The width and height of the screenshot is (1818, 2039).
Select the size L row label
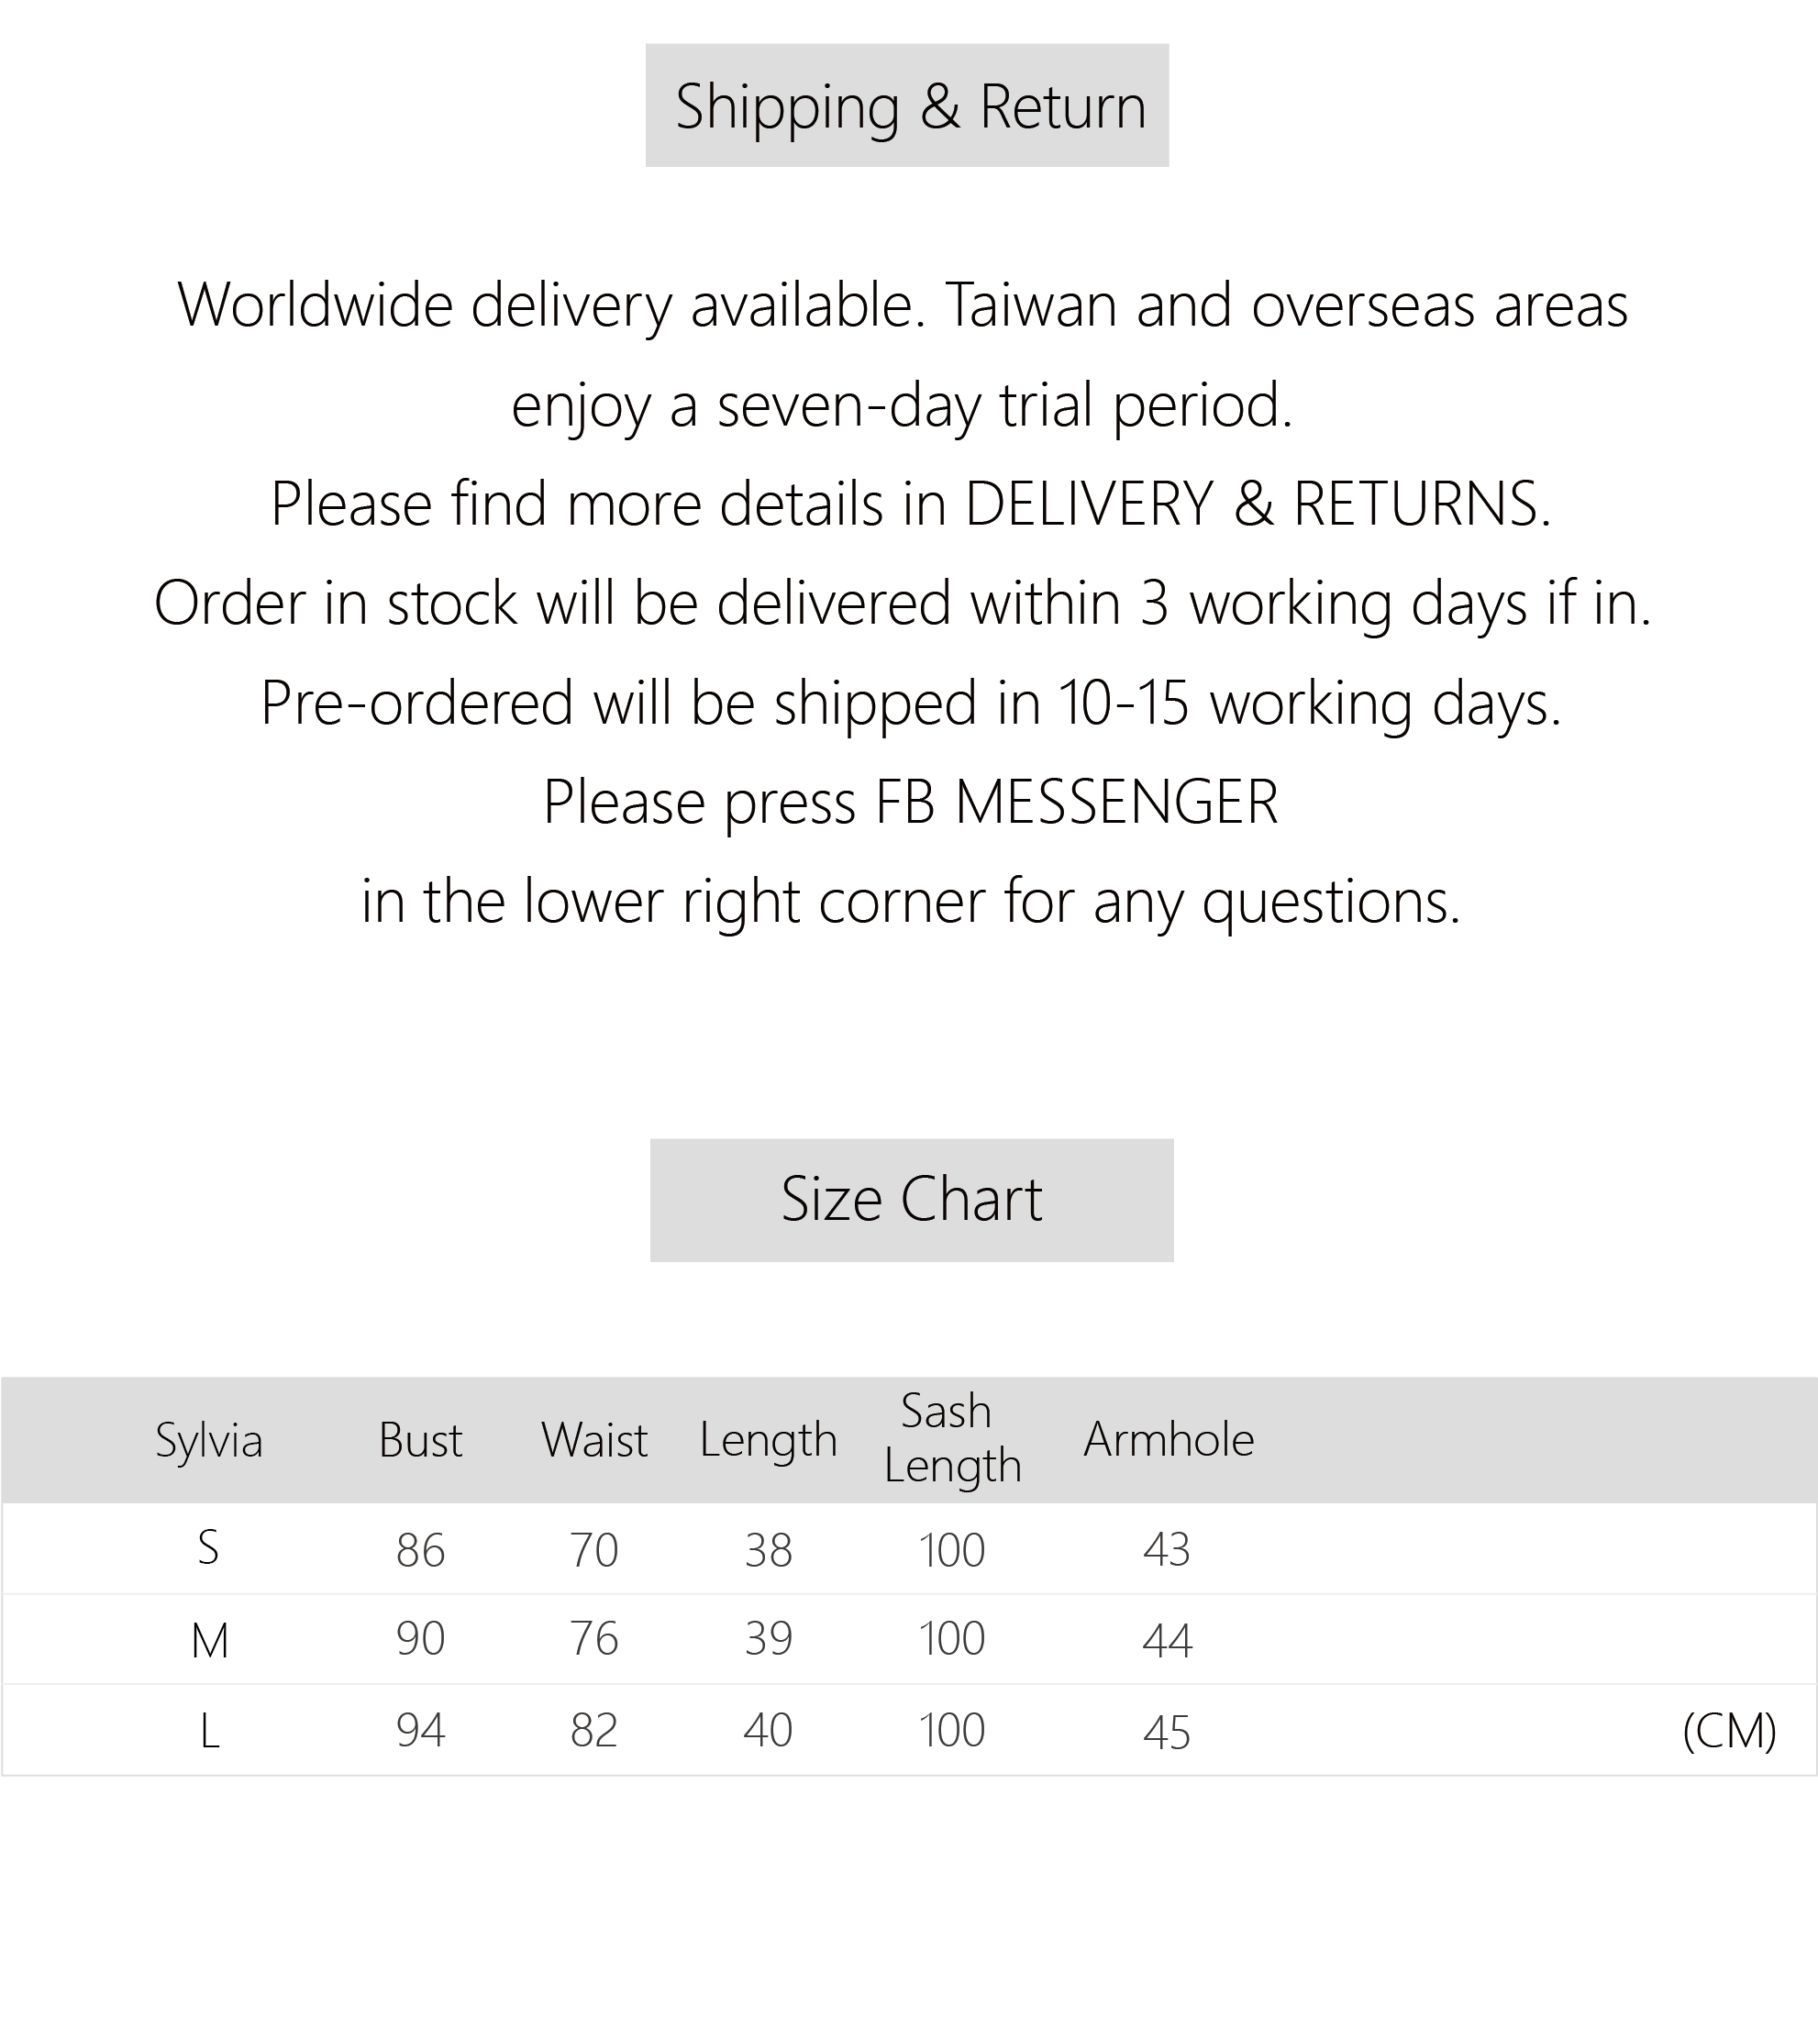pyautogui.click(x=210, y=1732)
